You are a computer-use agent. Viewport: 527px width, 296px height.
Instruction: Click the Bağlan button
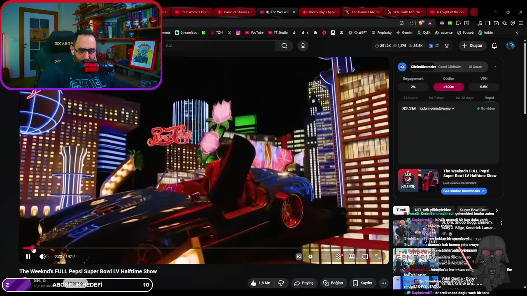(x=333, y=283)
